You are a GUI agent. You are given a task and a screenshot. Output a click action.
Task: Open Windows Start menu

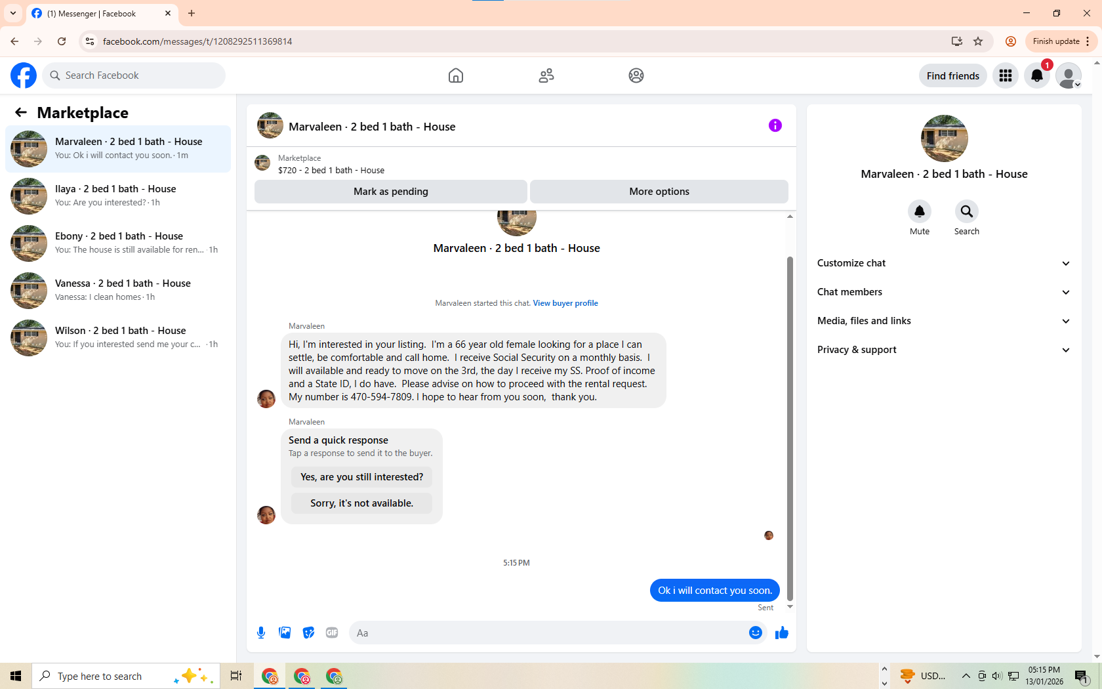[16, 676]
